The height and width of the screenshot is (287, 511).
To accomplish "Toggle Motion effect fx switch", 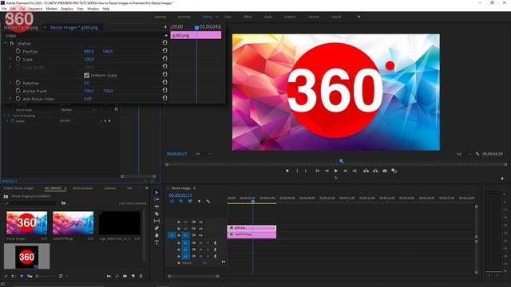I will coord(12,43).
